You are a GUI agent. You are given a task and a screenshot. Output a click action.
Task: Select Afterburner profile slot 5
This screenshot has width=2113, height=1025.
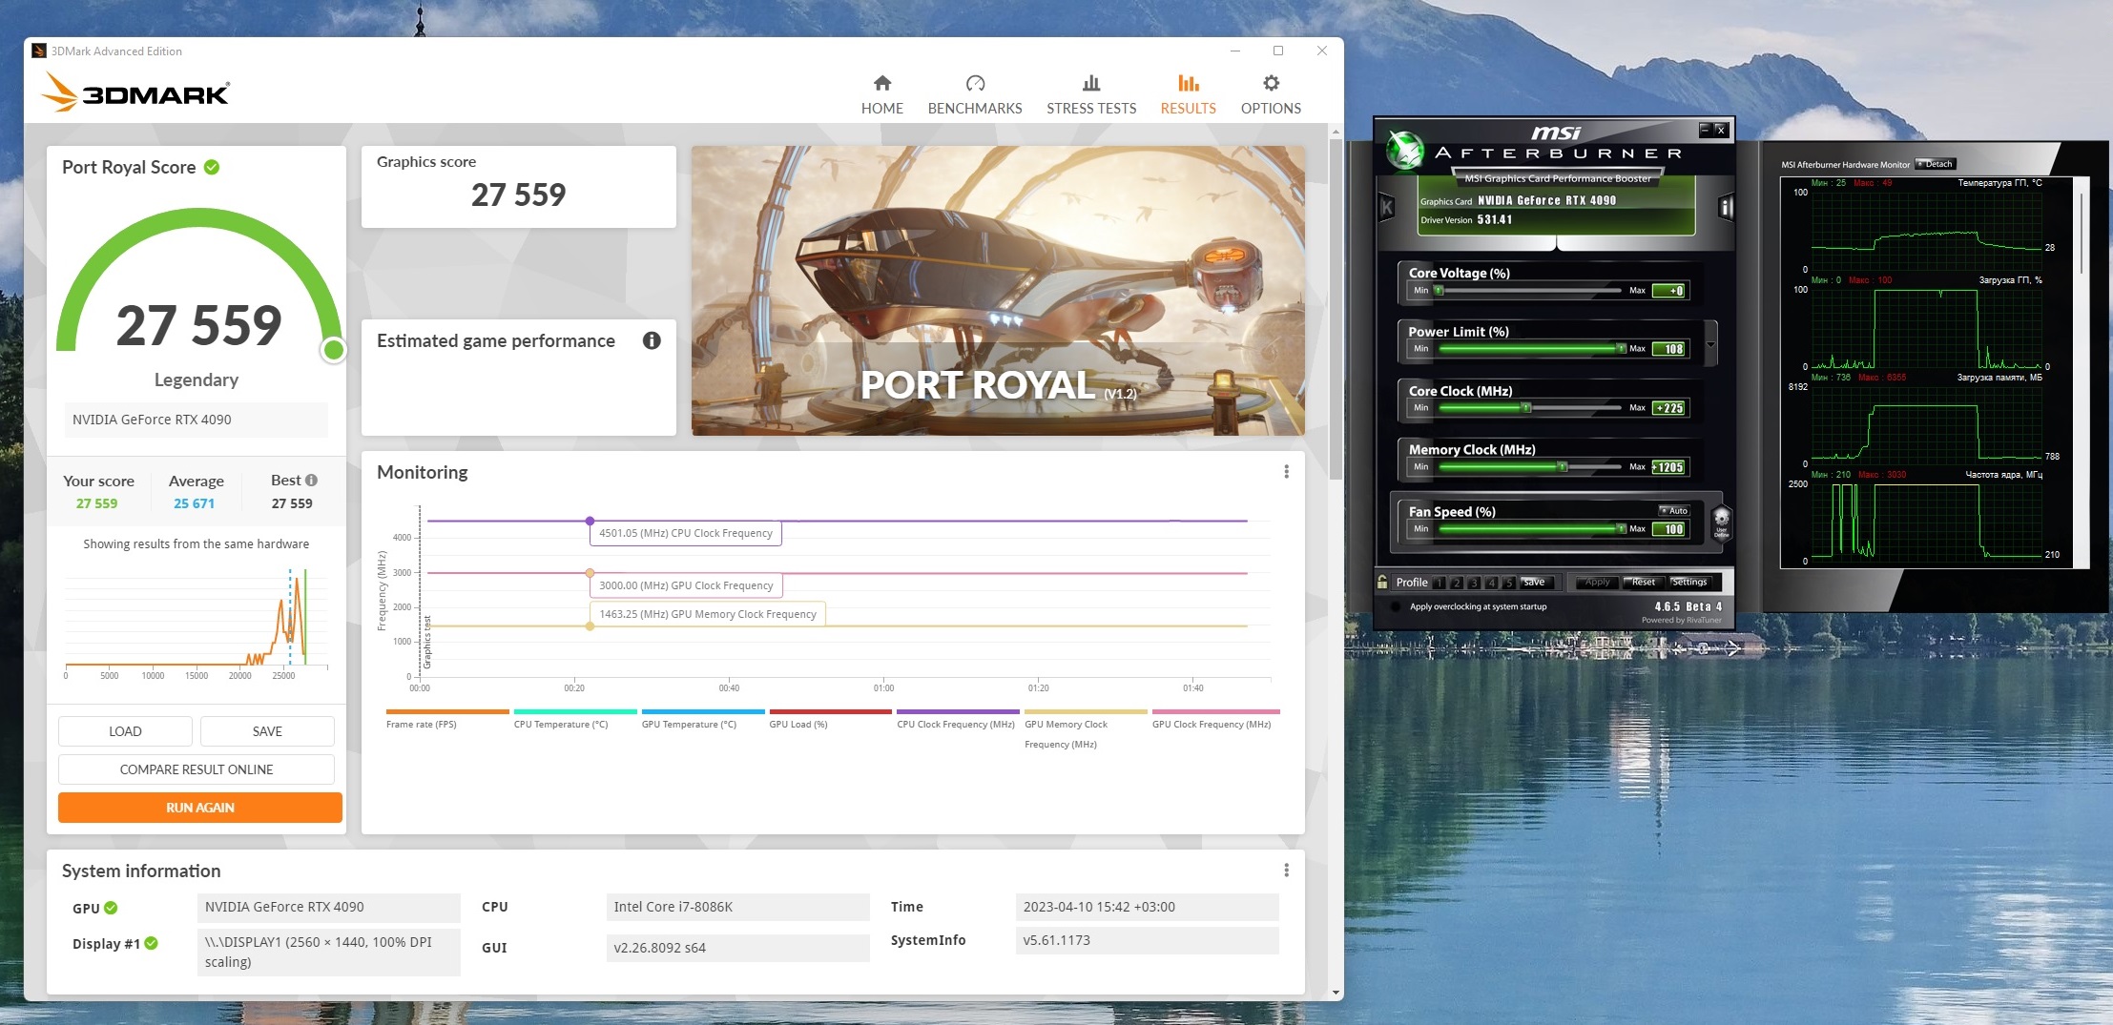(1508, 583)
